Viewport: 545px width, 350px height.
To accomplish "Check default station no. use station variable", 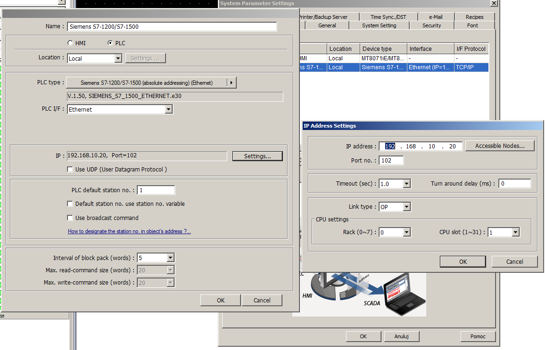I will click(70, 203).
